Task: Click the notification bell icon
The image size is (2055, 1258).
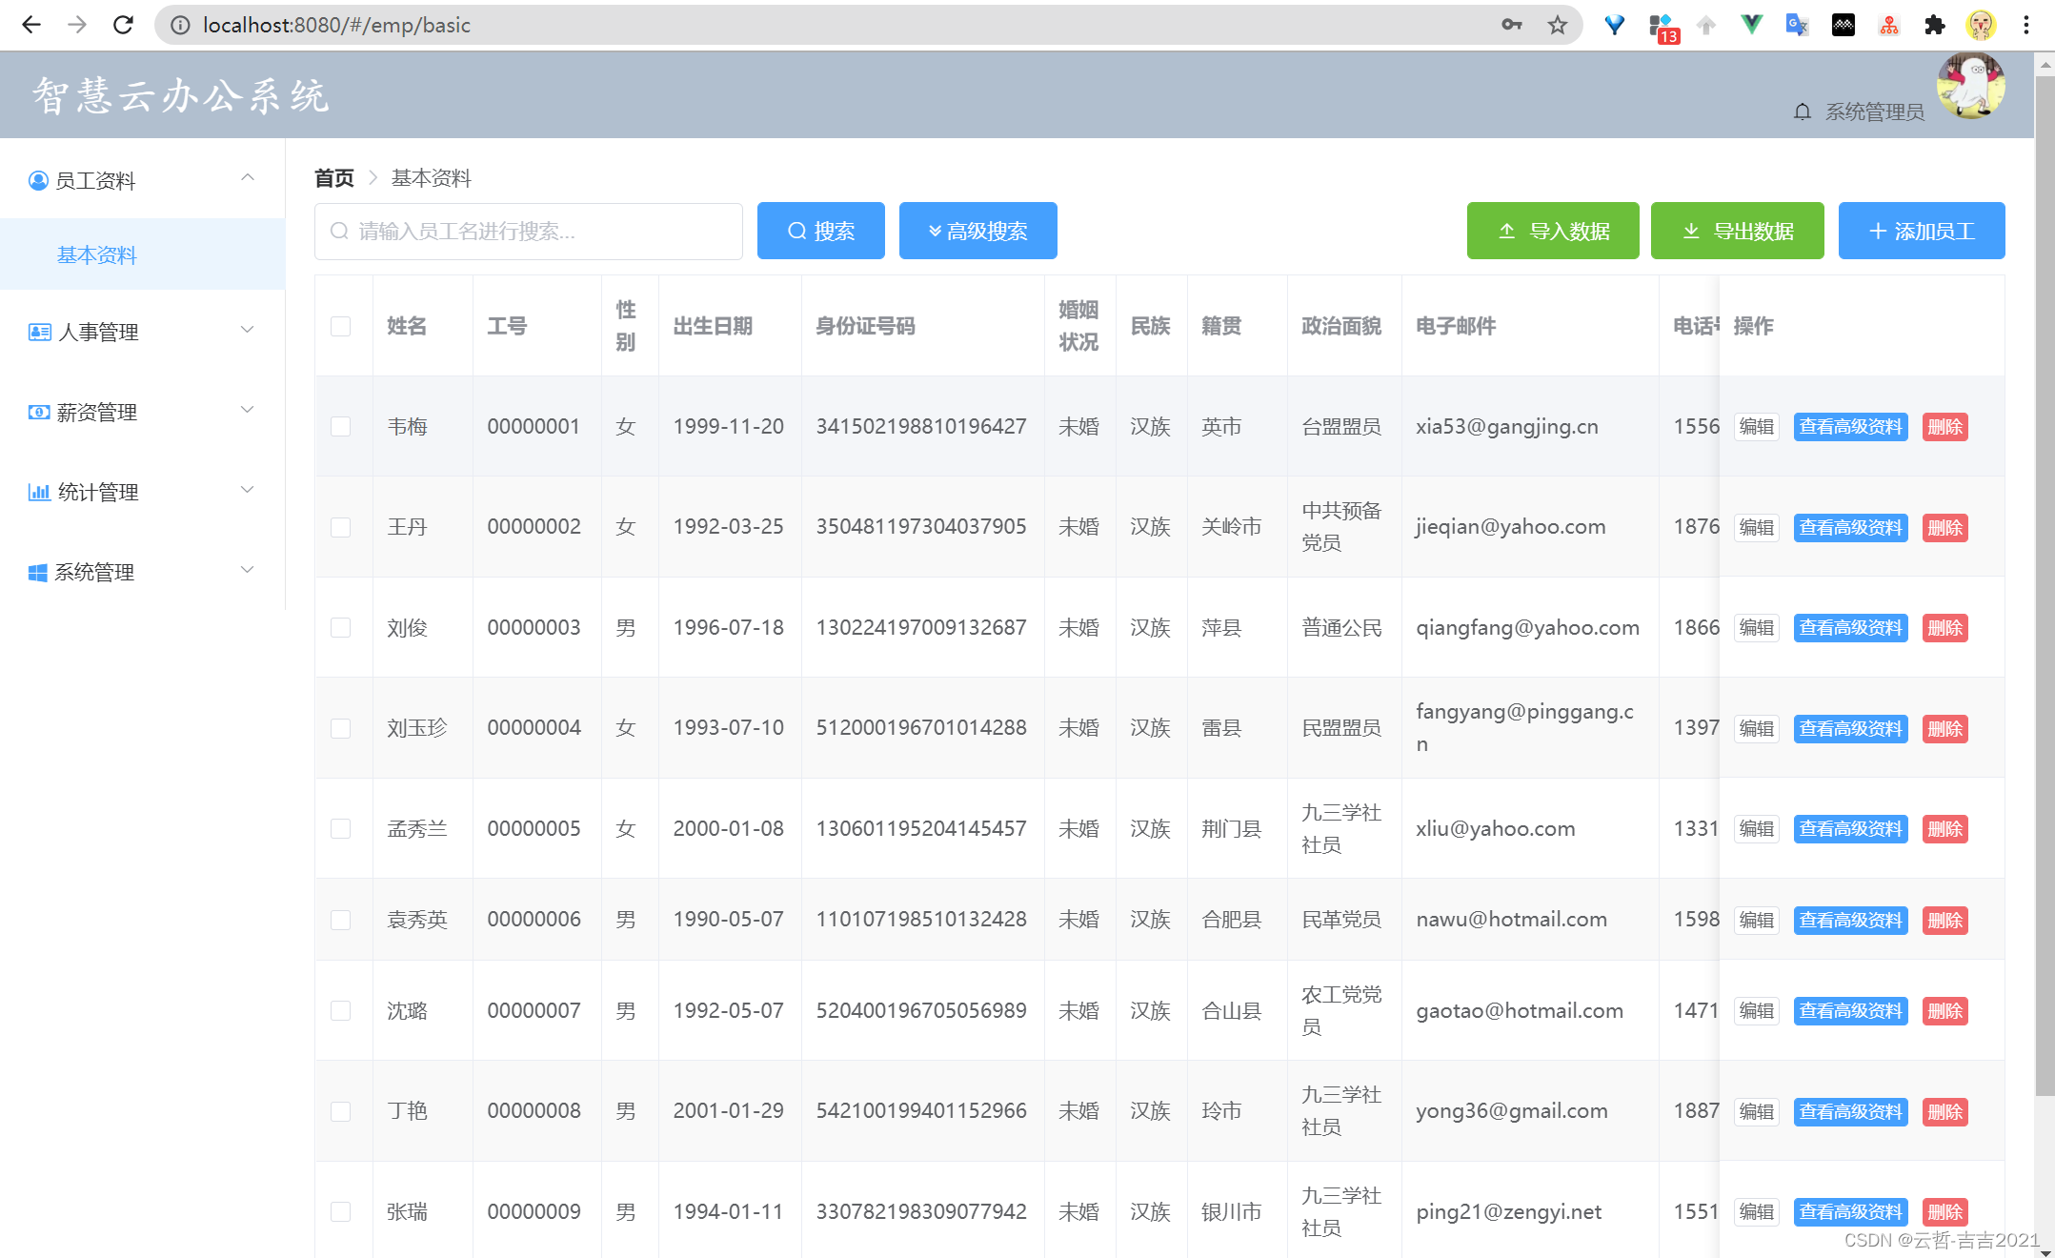Action: (x=1802, y=112)
